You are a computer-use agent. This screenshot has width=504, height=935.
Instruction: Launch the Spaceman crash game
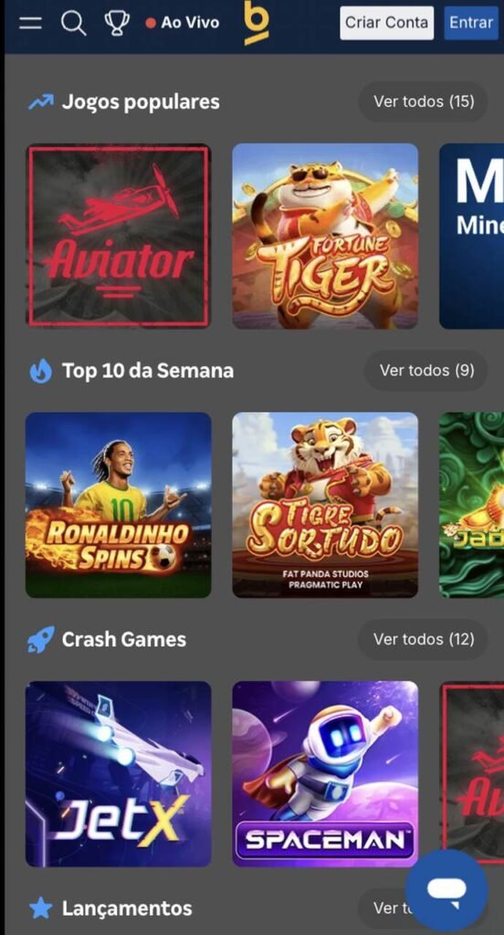click(325, 774)
